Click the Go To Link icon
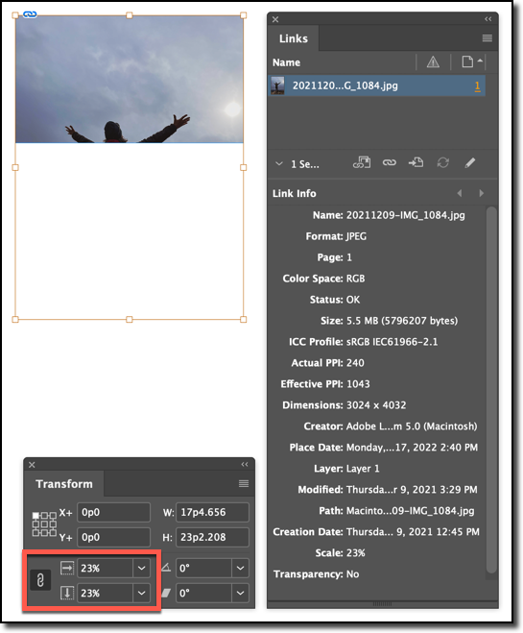 416,162
